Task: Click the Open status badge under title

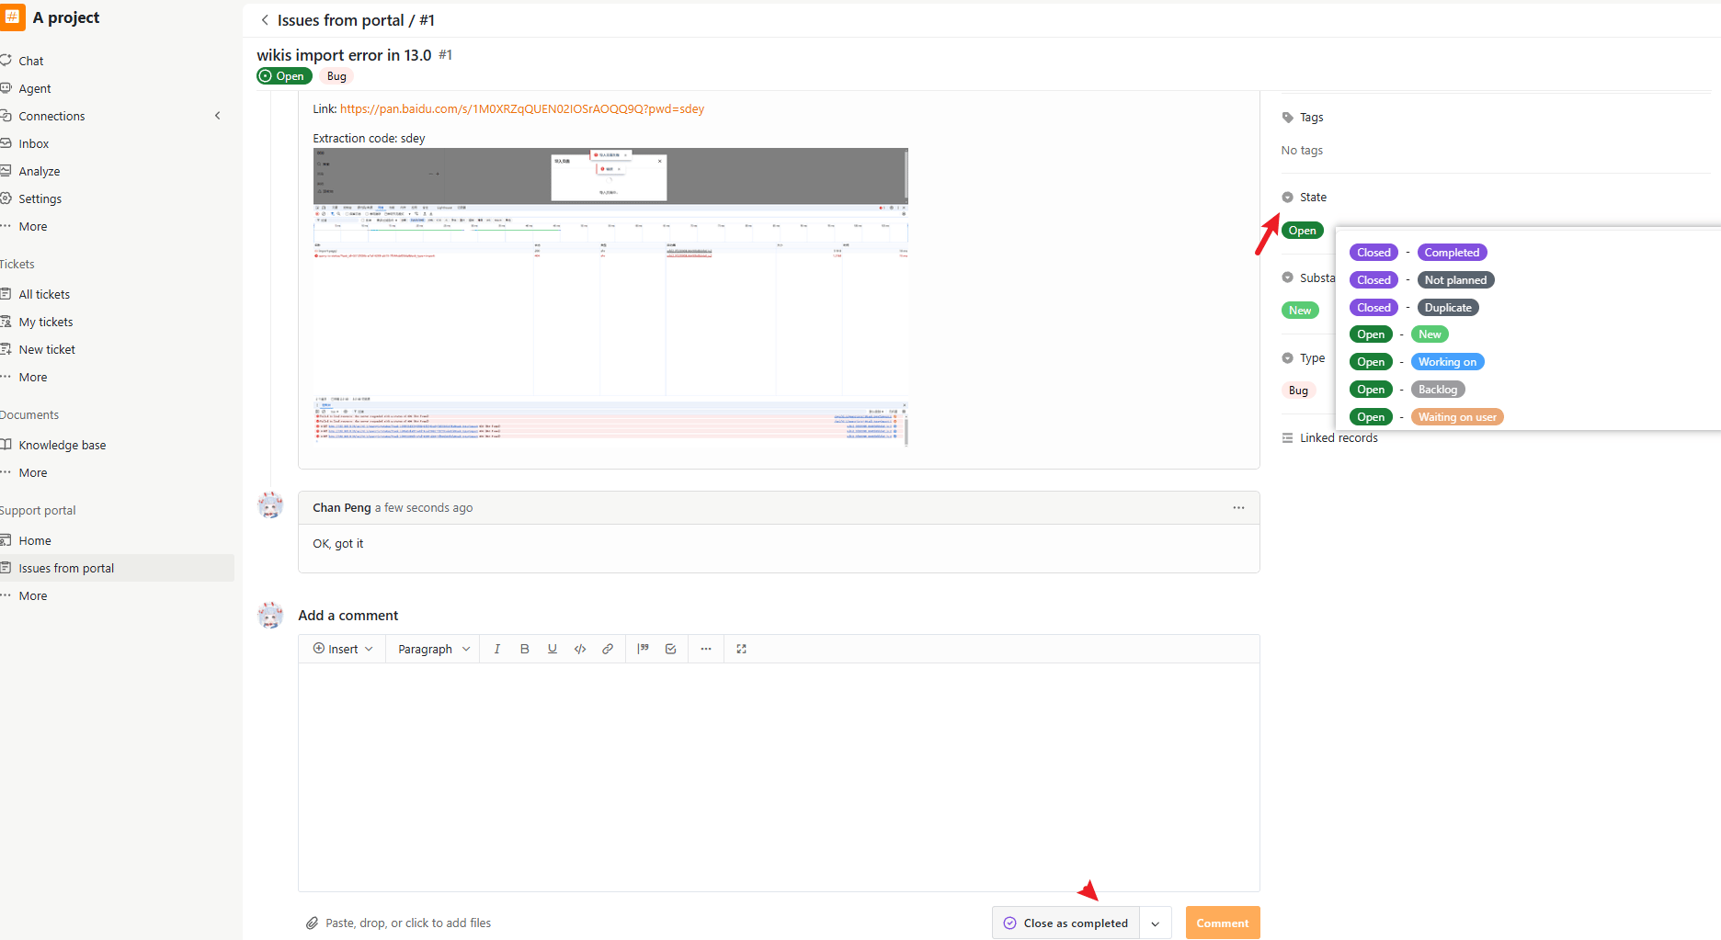Action: point(284,76)
